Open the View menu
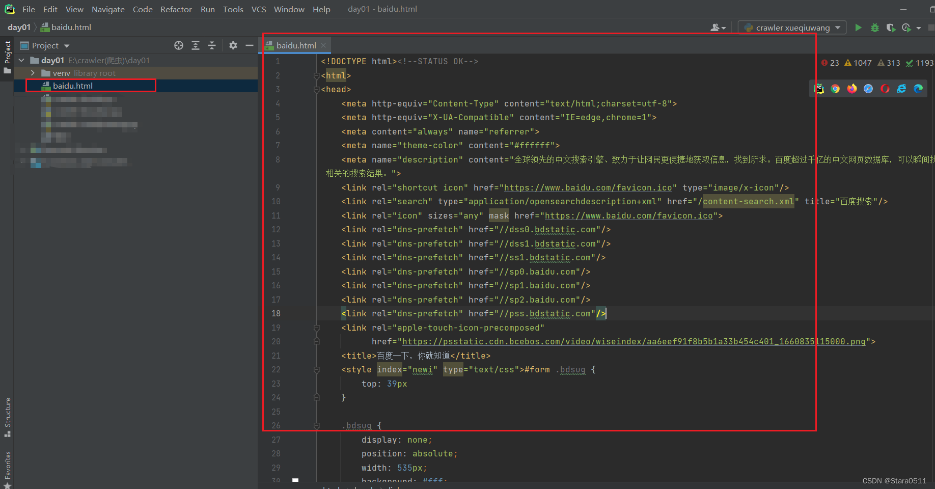Screen dimensions: 935x489 click(x=74, y=9)
